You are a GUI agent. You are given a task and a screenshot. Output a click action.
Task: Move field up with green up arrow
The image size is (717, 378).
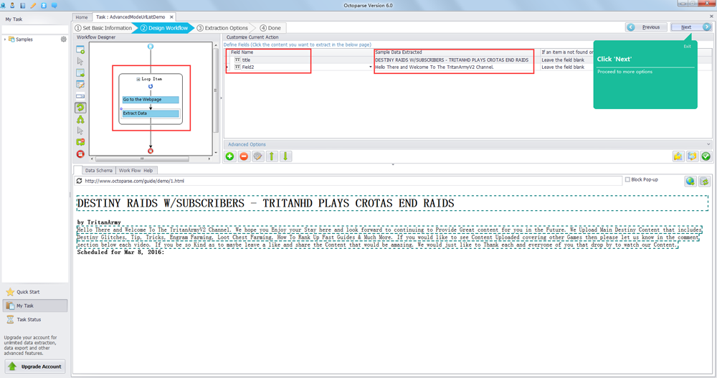pos(272,156)
